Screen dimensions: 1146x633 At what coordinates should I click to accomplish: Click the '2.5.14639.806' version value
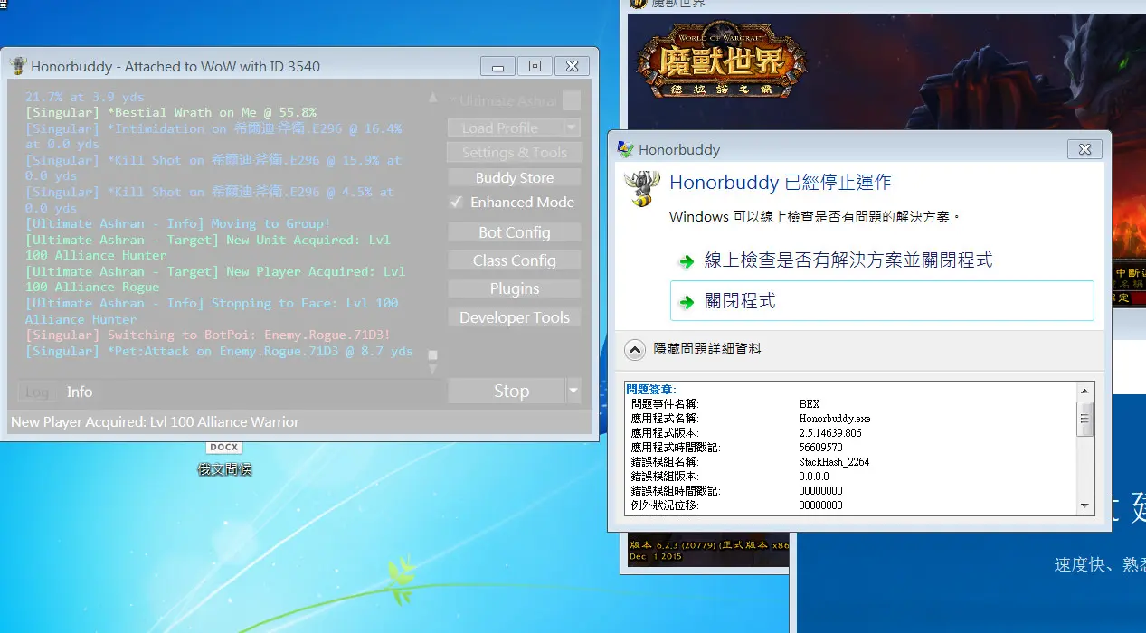pyautogui.click(x=829, y=433)
